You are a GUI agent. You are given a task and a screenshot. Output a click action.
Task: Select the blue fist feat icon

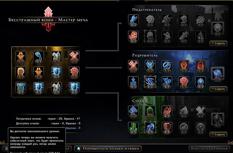point(39,57)
